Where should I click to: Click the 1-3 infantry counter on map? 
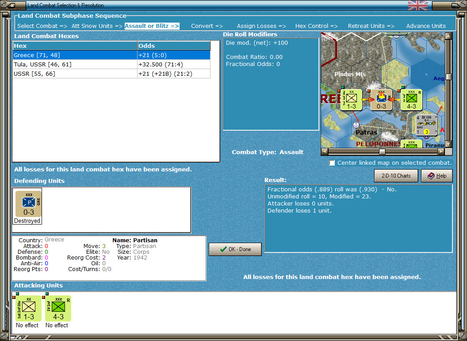[352, 100]
